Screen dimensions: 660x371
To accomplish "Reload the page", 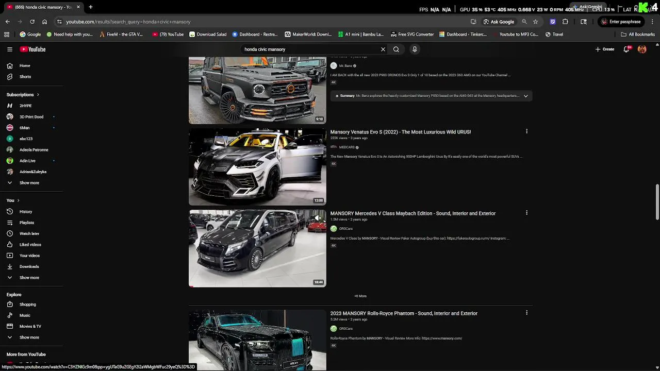I will click(32, 22).
